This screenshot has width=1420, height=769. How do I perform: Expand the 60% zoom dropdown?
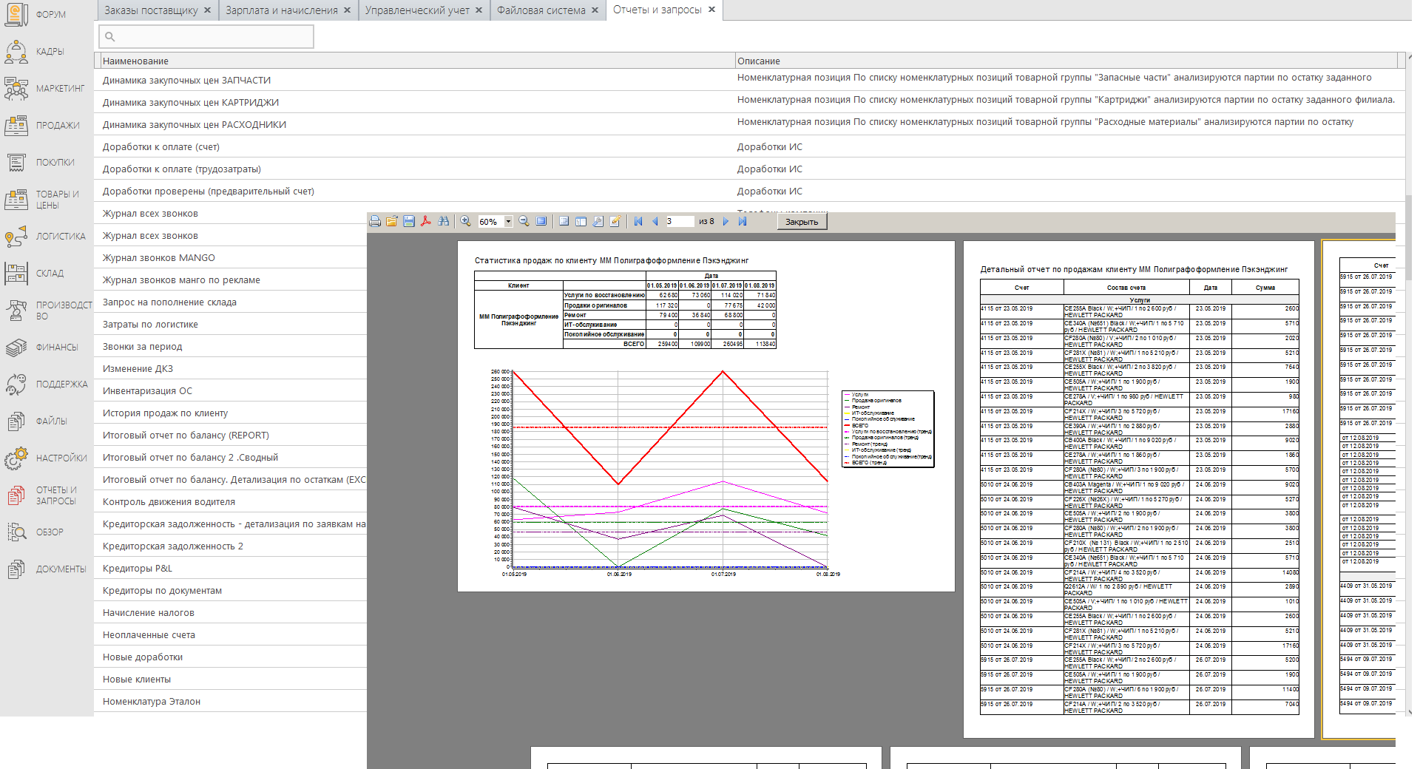(508, 222)
